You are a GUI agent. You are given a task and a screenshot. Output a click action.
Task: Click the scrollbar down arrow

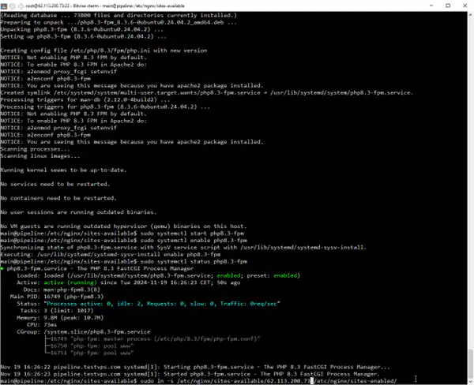469,381
